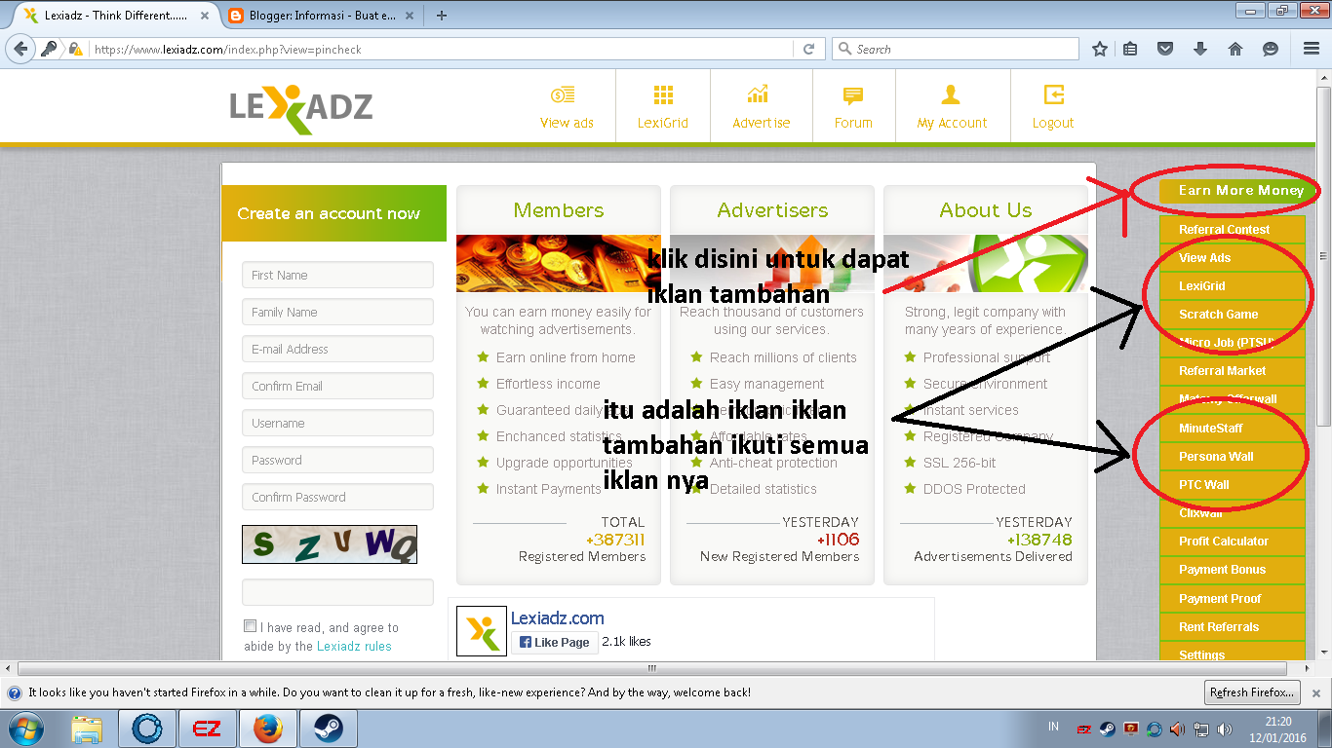Open PTC Wall in sidebar menu
Screen dimensions: 1332x748
pyautogui.click(x=1232, y=485)
